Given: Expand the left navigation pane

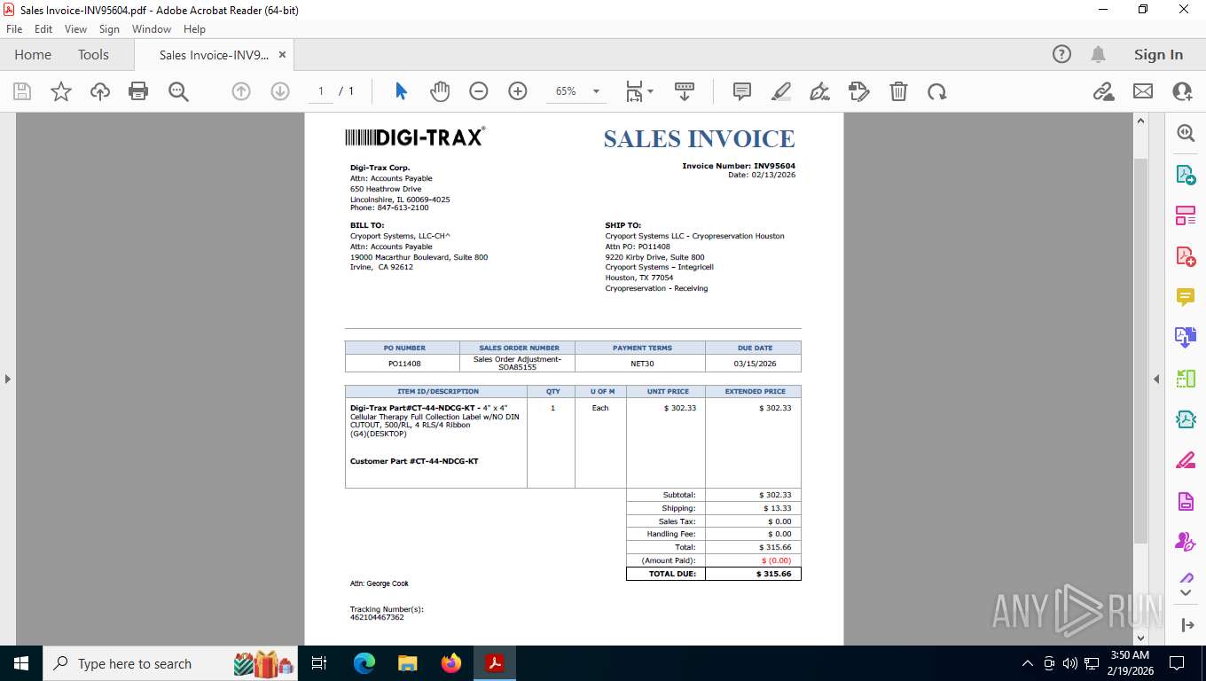Looking at the screenshot, I should (x=8, y=380).
